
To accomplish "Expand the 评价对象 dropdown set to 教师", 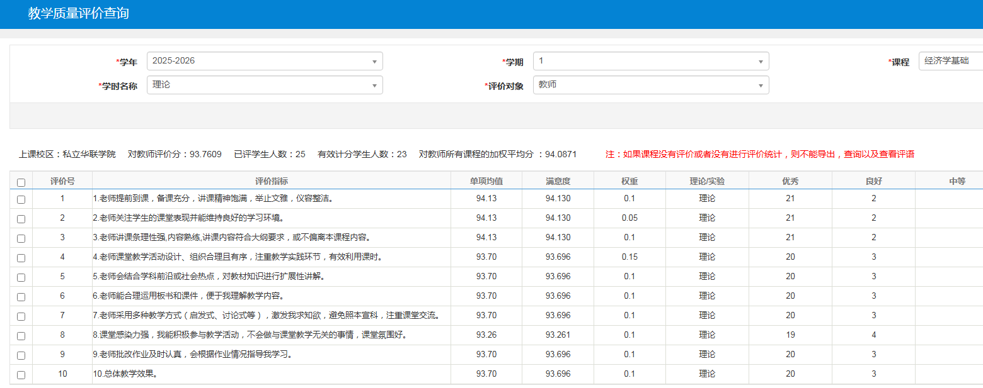I will pos(650,85).
